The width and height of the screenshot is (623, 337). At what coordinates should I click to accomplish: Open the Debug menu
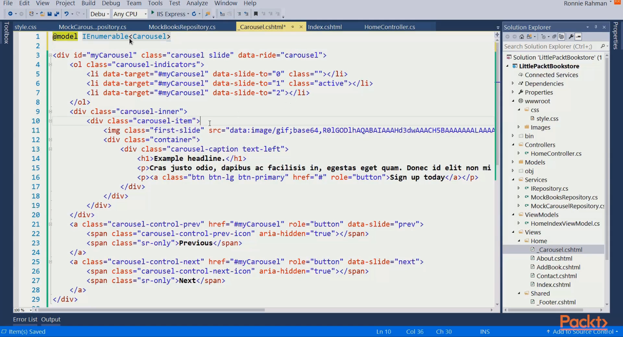[111, 3]
